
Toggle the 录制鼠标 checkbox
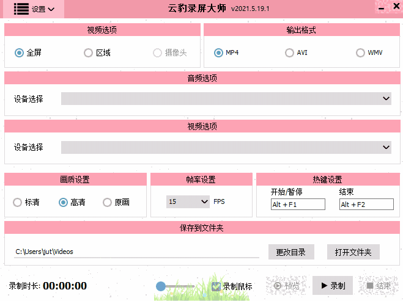216,286
